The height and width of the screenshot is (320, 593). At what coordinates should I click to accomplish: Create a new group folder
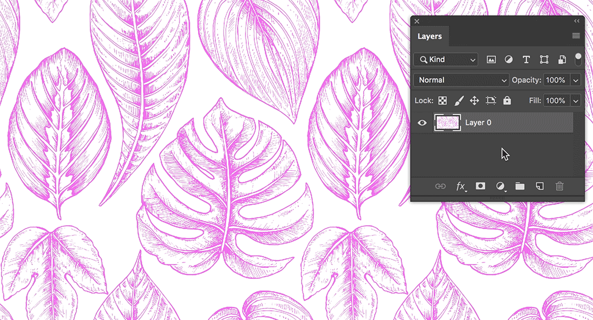coord(520,186)
